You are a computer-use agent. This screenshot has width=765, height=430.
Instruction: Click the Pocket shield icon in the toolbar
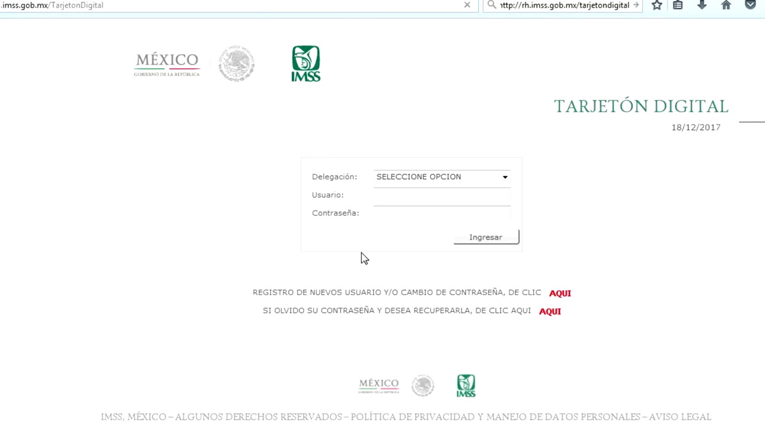point(750,5)
